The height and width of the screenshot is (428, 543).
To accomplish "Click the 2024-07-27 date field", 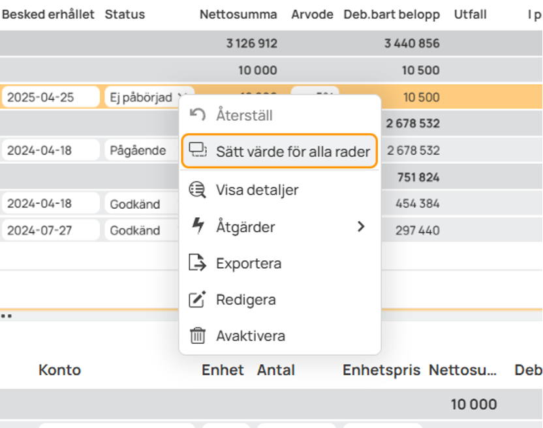I will coord(50,230).
